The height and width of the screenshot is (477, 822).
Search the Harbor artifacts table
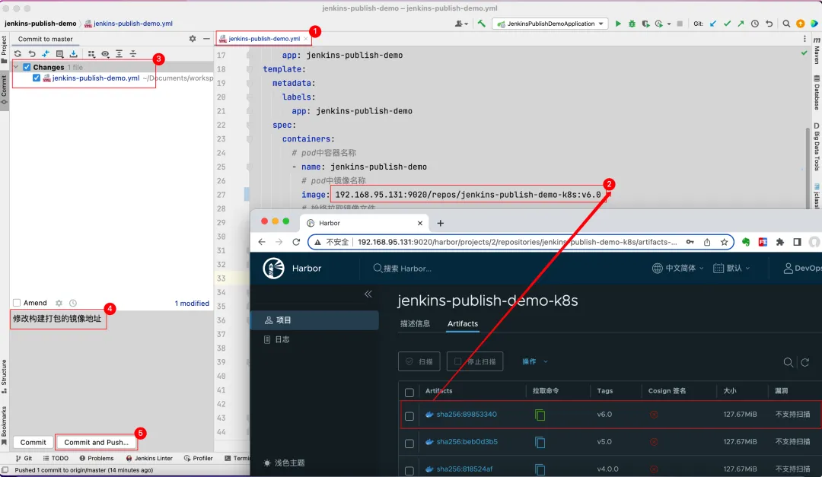pos(788,362)
